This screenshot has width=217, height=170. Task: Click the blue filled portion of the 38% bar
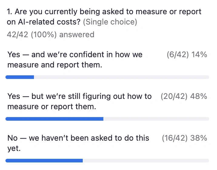tap(44, 161)
